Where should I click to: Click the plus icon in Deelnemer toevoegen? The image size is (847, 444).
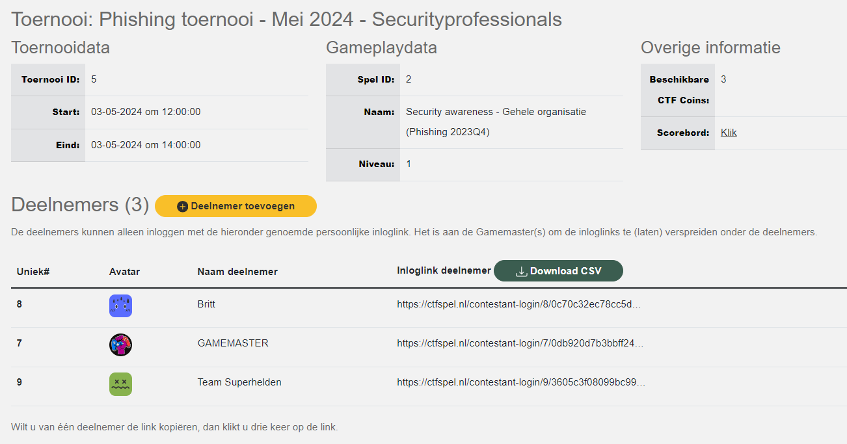coord(183,206)
